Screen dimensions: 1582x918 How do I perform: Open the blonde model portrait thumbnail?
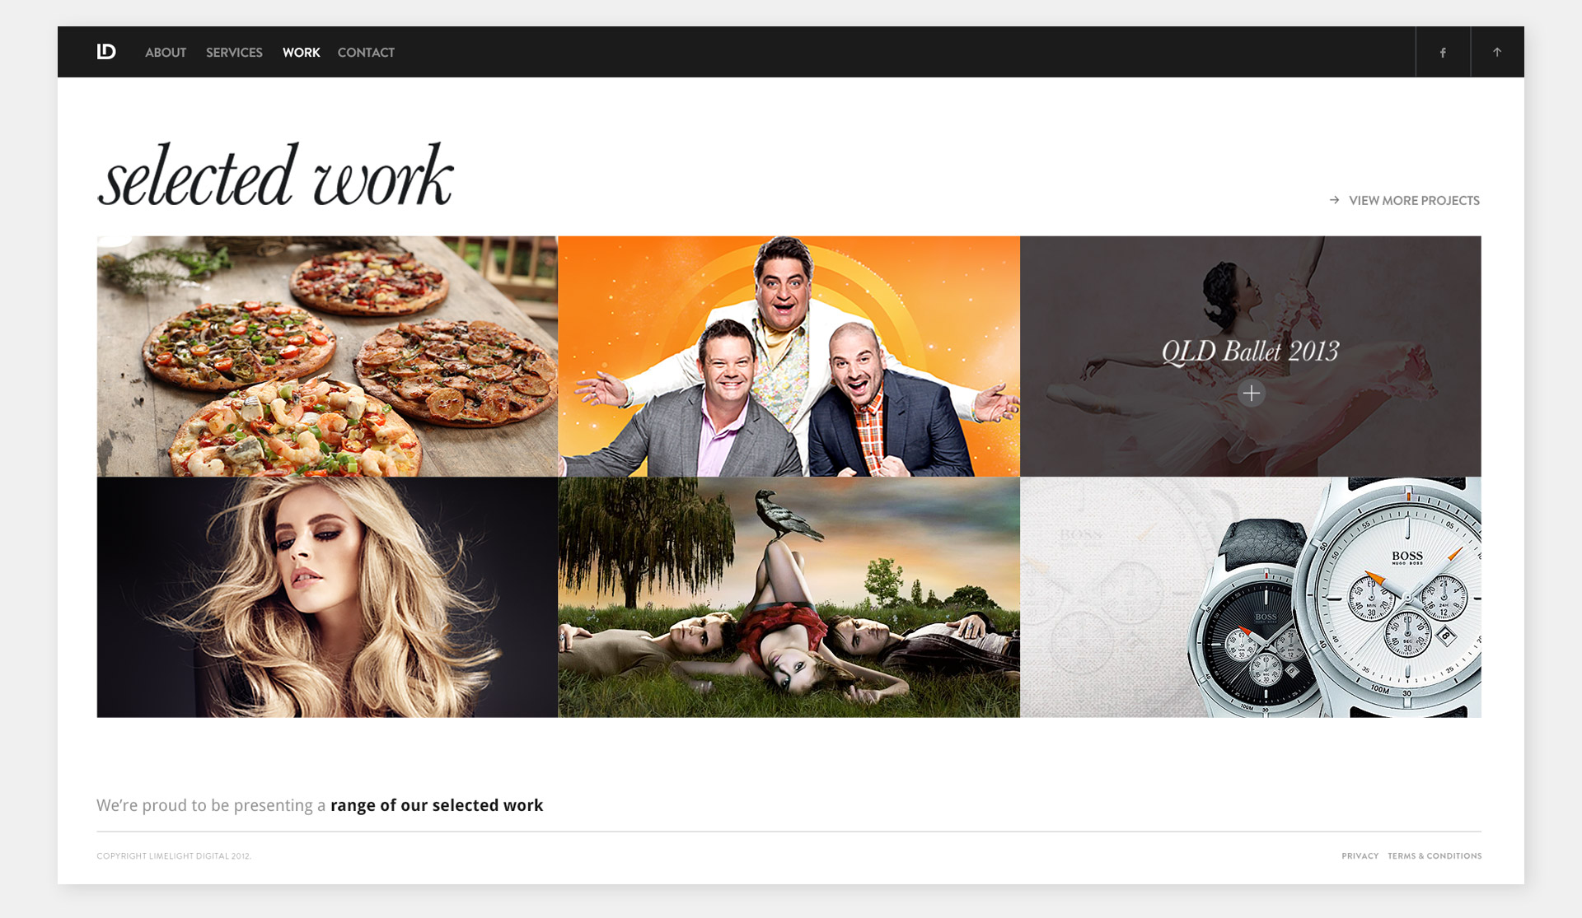[327, 597]
